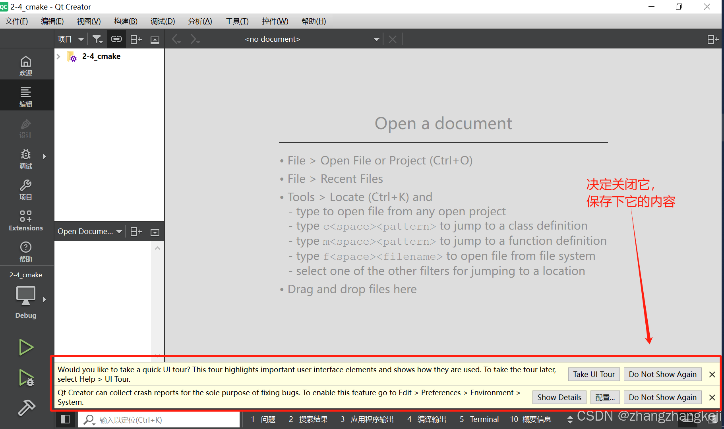Go back in navigation history
This screenshot has width=724, height=429.
(x=176, y=39)
